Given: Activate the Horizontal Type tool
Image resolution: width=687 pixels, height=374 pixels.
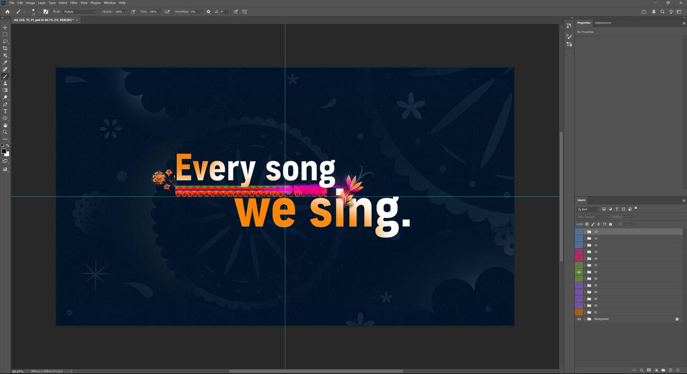Looking at the screenshot, I should point(5,111).
